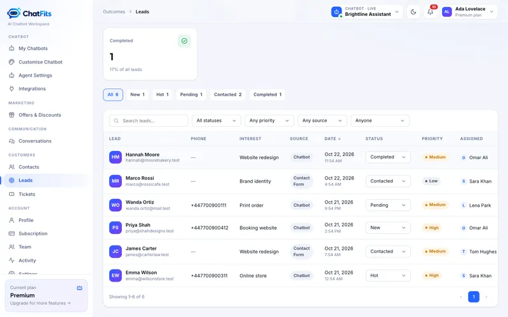Viewport: 508px width, 317px height.
Task: Open the All statuses dropdown
Action: click(x=217, y=120)
